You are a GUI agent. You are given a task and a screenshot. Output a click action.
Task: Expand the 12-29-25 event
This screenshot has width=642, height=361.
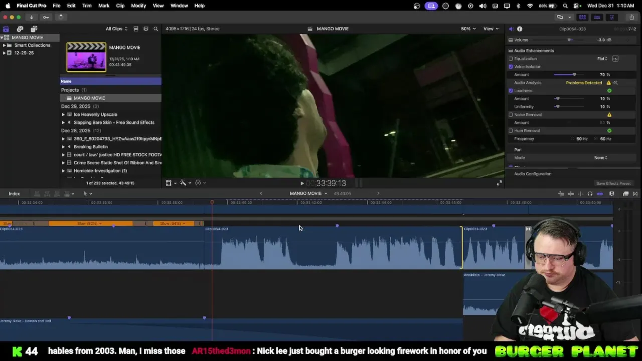[x=4, y=53]
